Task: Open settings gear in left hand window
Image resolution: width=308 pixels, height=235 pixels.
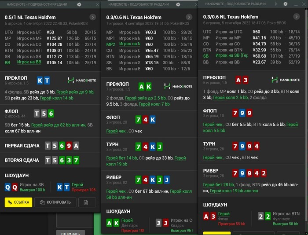Action: 79,4
